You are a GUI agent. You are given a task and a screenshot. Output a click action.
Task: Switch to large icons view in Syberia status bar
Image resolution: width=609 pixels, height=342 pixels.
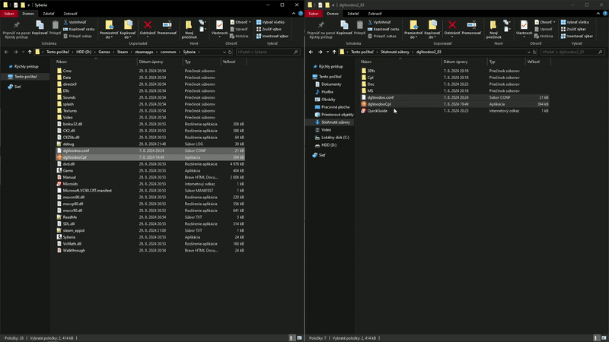(x=299, y=338)
